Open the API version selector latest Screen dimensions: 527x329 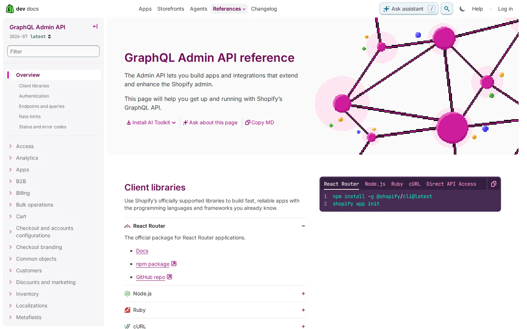click(41, 37)
